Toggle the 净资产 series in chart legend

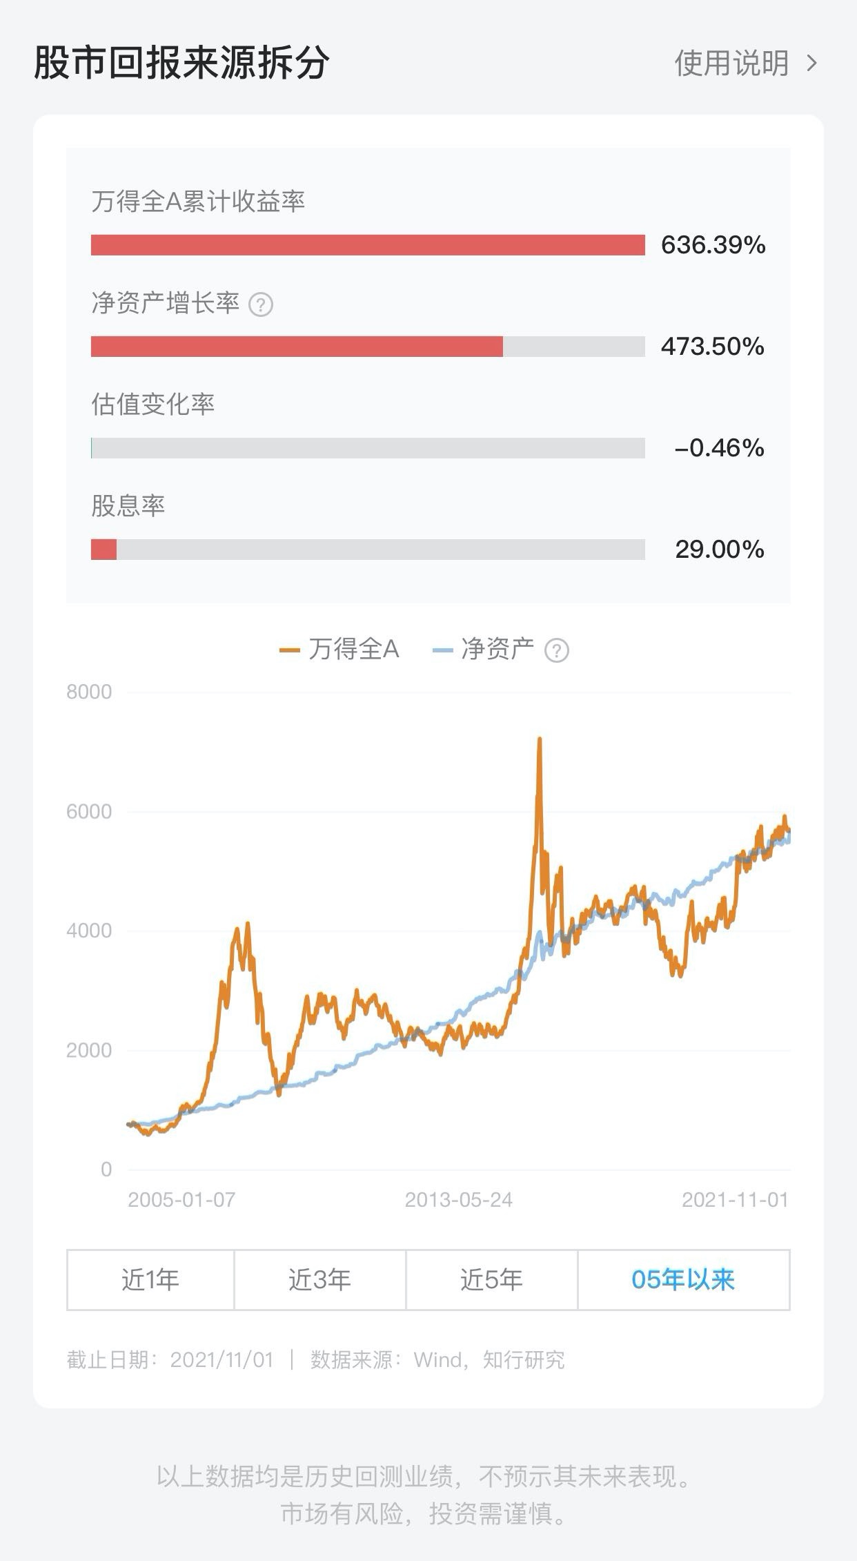point(484,650)
